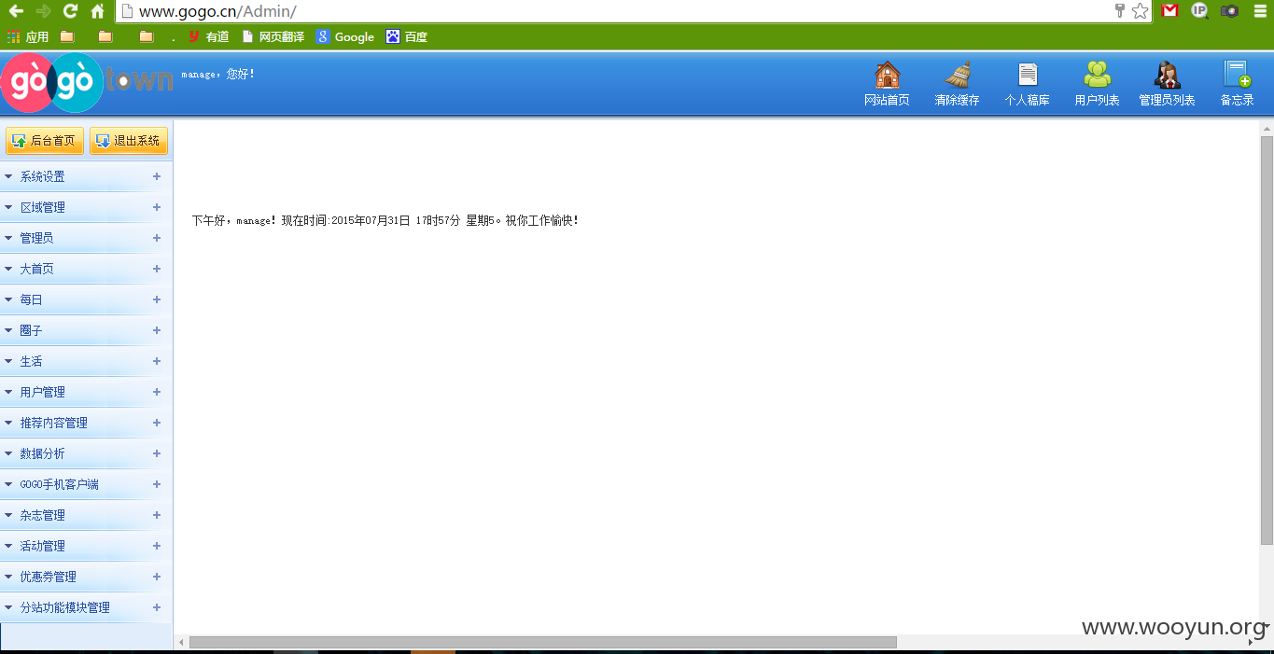Open 网站首页 house icon
The height and width of the screenshot is (654, 1274).
coord(887,76)
